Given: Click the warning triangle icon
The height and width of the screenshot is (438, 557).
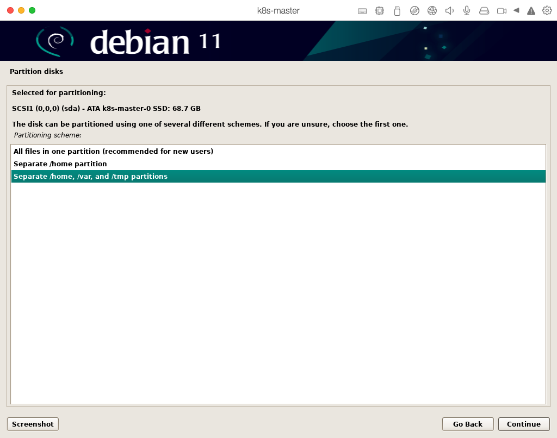Looking at the screenshot, I should click(x=531, y=11).
